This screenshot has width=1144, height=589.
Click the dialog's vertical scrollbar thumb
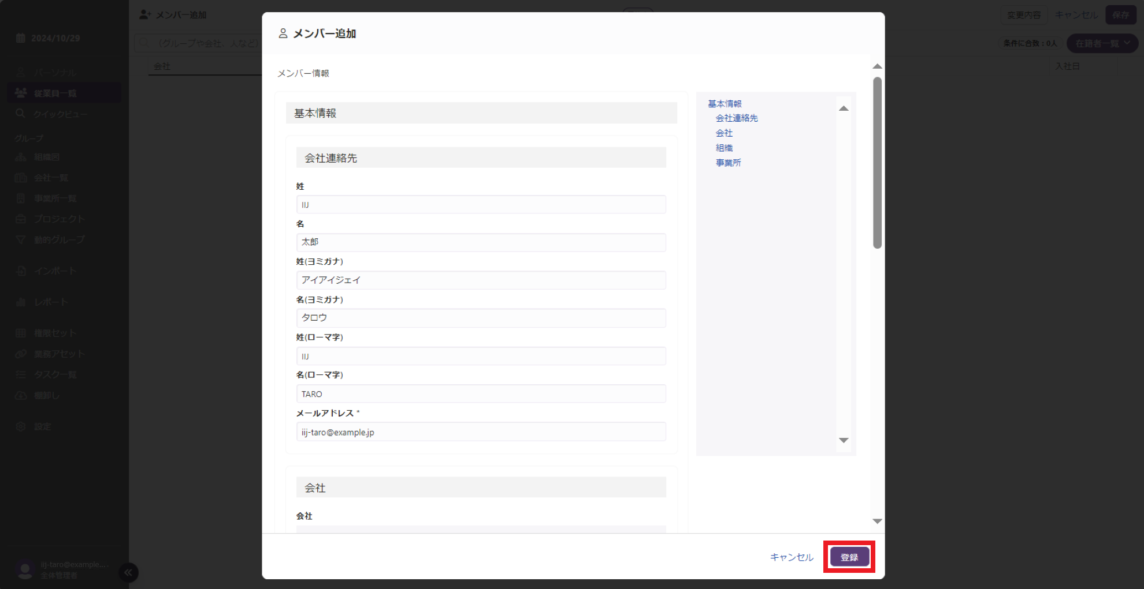[x=877, y=163]
